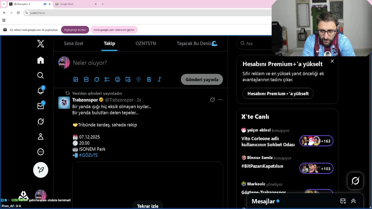The height and width of the screenshot is (209, 372).
Task: Open Taşacak Bu Deniz tab
Action: coord(197,43)
